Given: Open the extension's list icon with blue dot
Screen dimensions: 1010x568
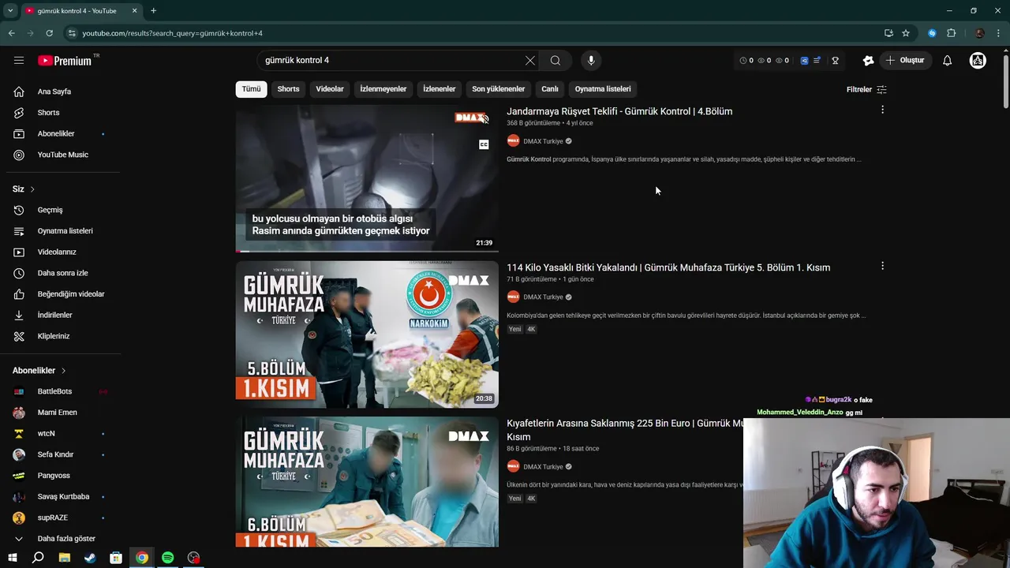Looking at the screenshot, I should tap(817, 60).
